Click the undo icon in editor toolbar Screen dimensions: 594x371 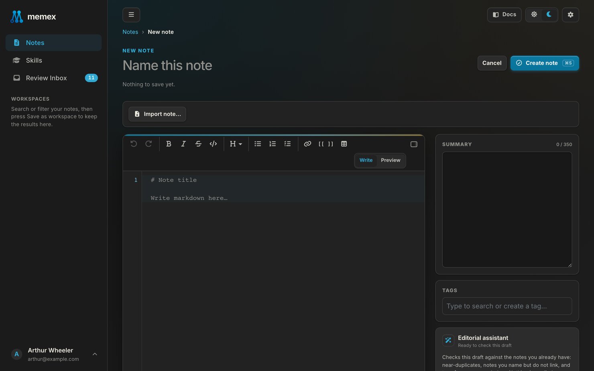(x=134, y=144)
